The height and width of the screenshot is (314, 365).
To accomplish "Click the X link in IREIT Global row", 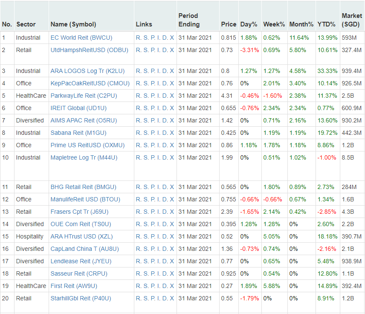I will [172, 108].
